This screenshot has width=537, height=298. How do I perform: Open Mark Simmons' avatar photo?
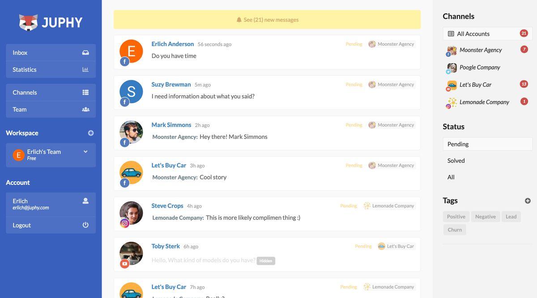click(131, 132)
